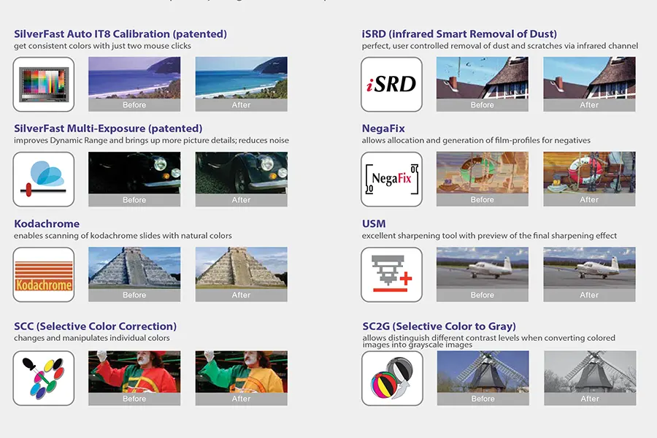This screenshot has width=657, height=438.
Task: Open the IT8 Calibration Before beach thumbnail
Action: pos(134,84)
